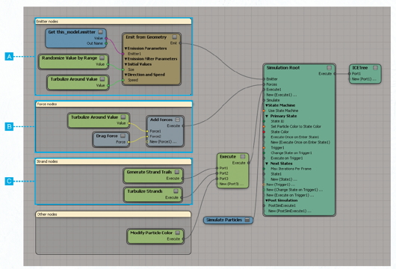
Task: Click the menu icon on Force nodes' Turbulize Around Value
Action: tap(123, 117)
